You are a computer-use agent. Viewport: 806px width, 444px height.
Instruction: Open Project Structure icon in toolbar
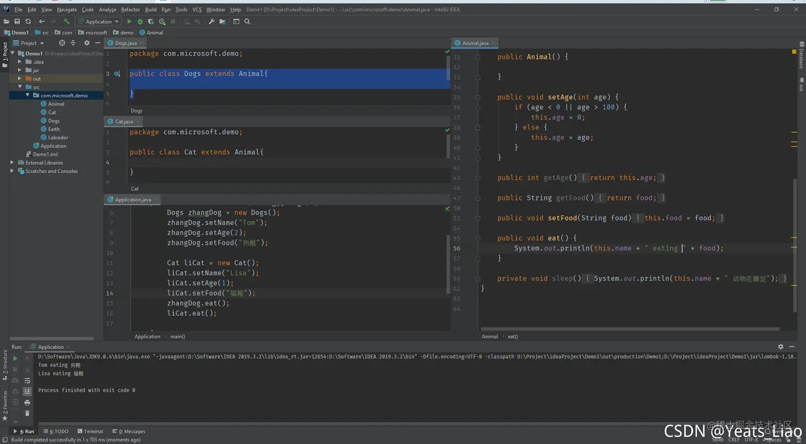pos(222,21)
